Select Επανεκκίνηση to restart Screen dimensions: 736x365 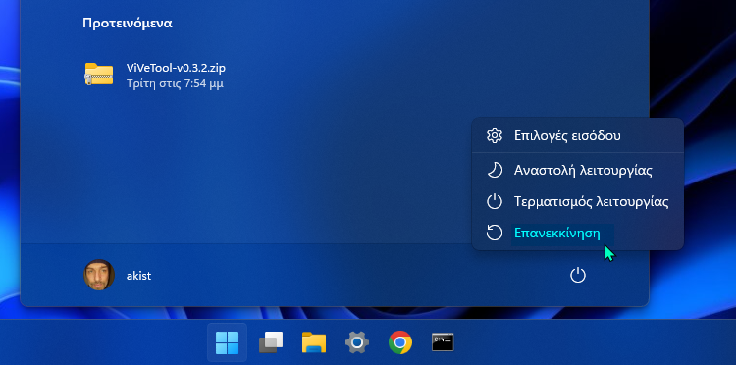click(577, 233)
